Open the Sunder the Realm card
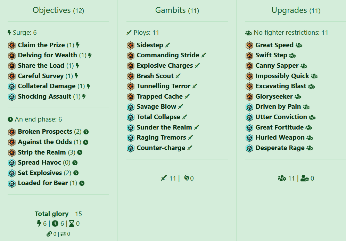 (164, 127)
